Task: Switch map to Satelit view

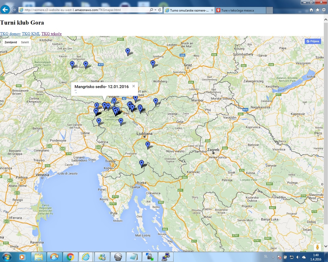Action: tap(25, 42)
